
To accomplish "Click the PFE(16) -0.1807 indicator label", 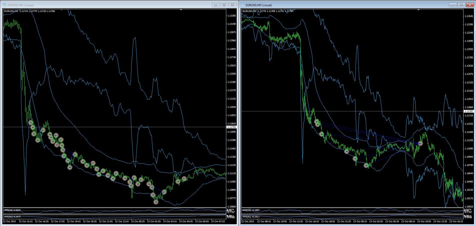I will (251, 210).
